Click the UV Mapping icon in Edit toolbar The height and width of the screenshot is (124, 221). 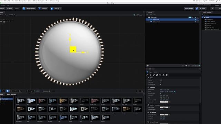pyautogui.click(x=157, y=75)
